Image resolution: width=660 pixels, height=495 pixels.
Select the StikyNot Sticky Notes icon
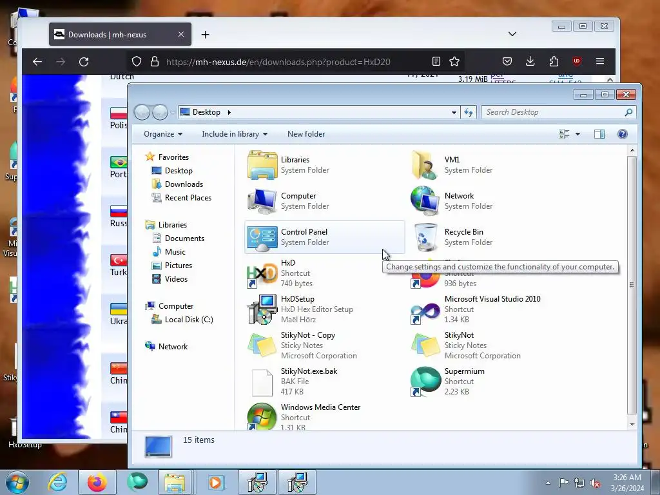point(425,345)
